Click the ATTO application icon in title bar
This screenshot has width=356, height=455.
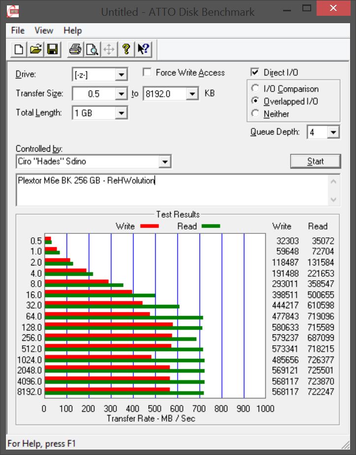pos(13,11)
